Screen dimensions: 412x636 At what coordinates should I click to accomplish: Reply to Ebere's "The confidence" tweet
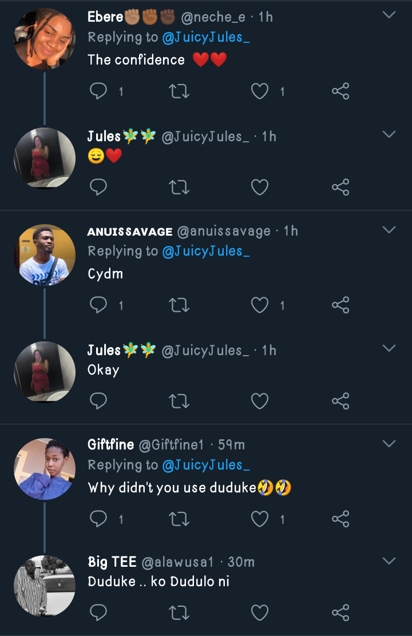99,92
